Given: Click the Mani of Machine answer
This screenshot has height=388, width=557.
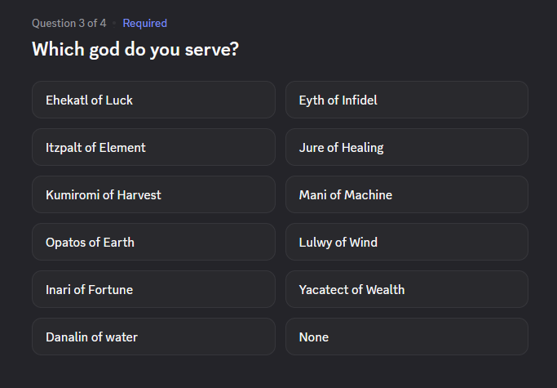Looking at the screenshot, I should 406,195.
